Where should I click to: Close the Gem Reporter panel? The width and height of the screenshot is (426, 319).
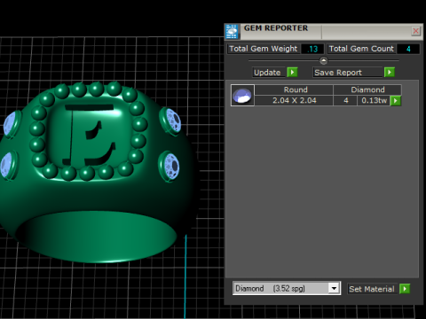tap(415, 31)
